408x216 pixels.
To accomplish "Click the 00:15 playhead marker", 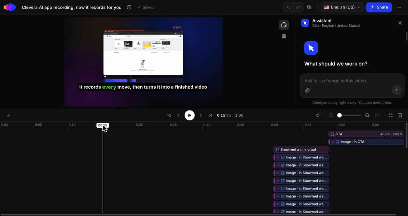I will (103, 125).
